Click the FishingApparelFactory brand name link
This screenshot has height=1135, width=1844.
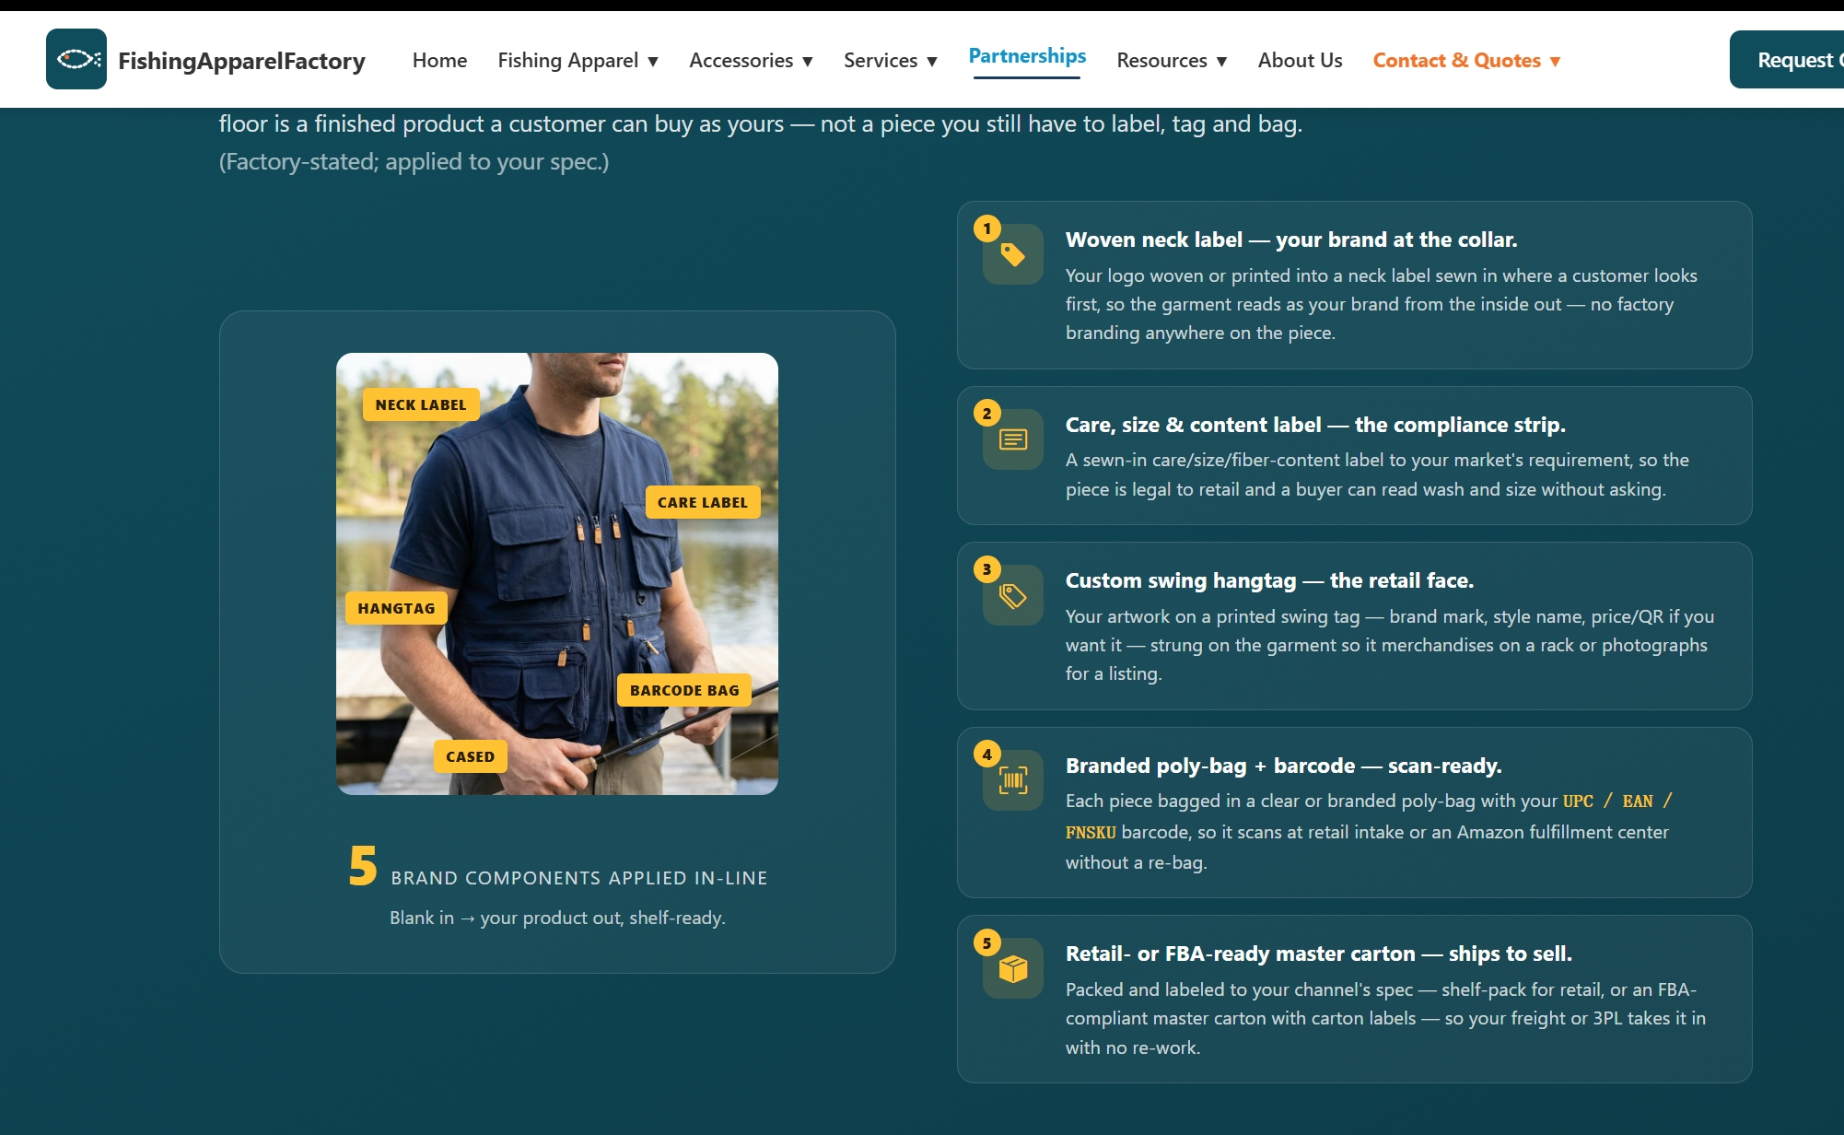(241, 61)
